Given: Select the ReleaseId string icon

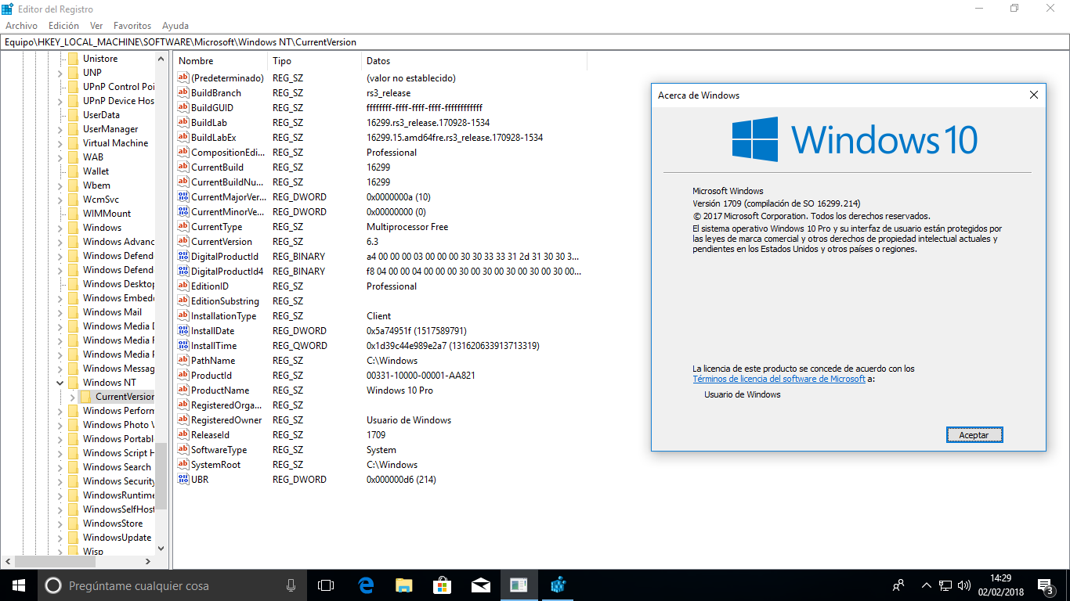Looking at the screenshot, I should 183,435.
